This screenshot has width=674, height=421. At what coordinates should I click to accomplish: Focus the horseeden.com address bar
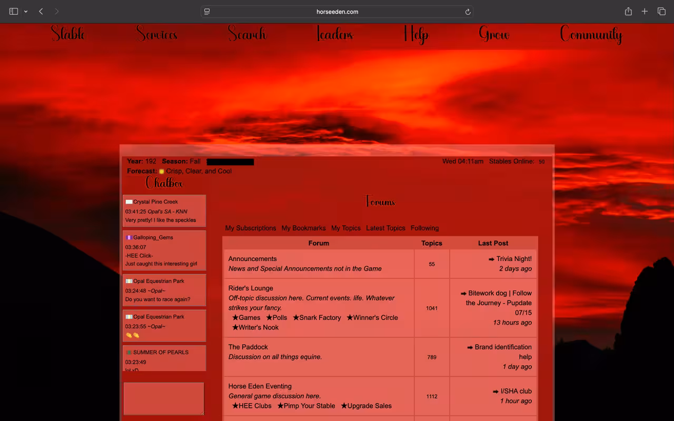pyautogui.click(x=337, y=12)
